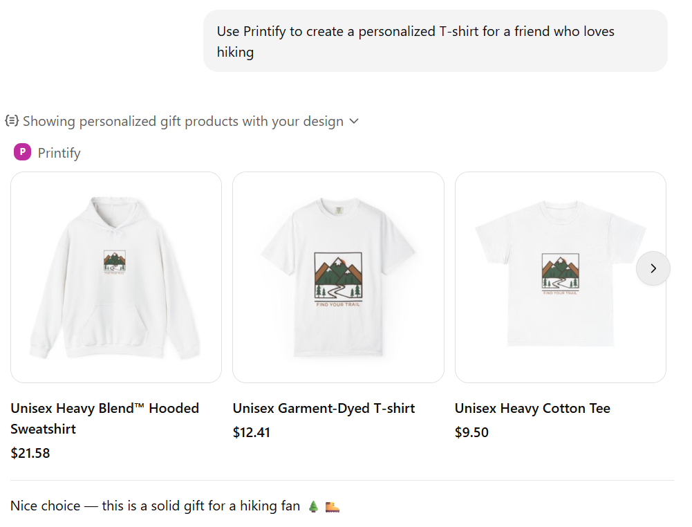Open the Unisex Heavy Cotton Tee listing

(532, 408)
